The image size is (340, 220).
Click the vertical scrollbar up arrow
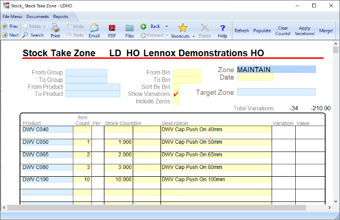click(336, 44)
